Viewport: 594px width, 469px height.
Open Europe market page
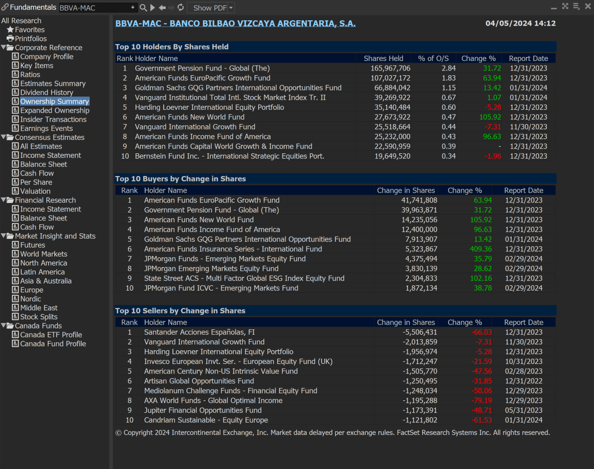pos(32,291)
